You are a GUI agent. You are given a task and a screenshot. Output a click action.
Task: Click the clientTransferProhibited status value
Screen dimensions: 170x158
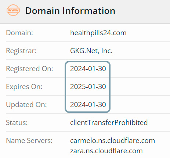coord(109,122)
